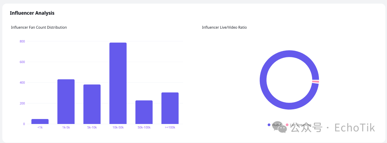Viewport: 387px width, 143px height.
Task: Click the 1k-5k x-axis label
Action: pos(66,128)
